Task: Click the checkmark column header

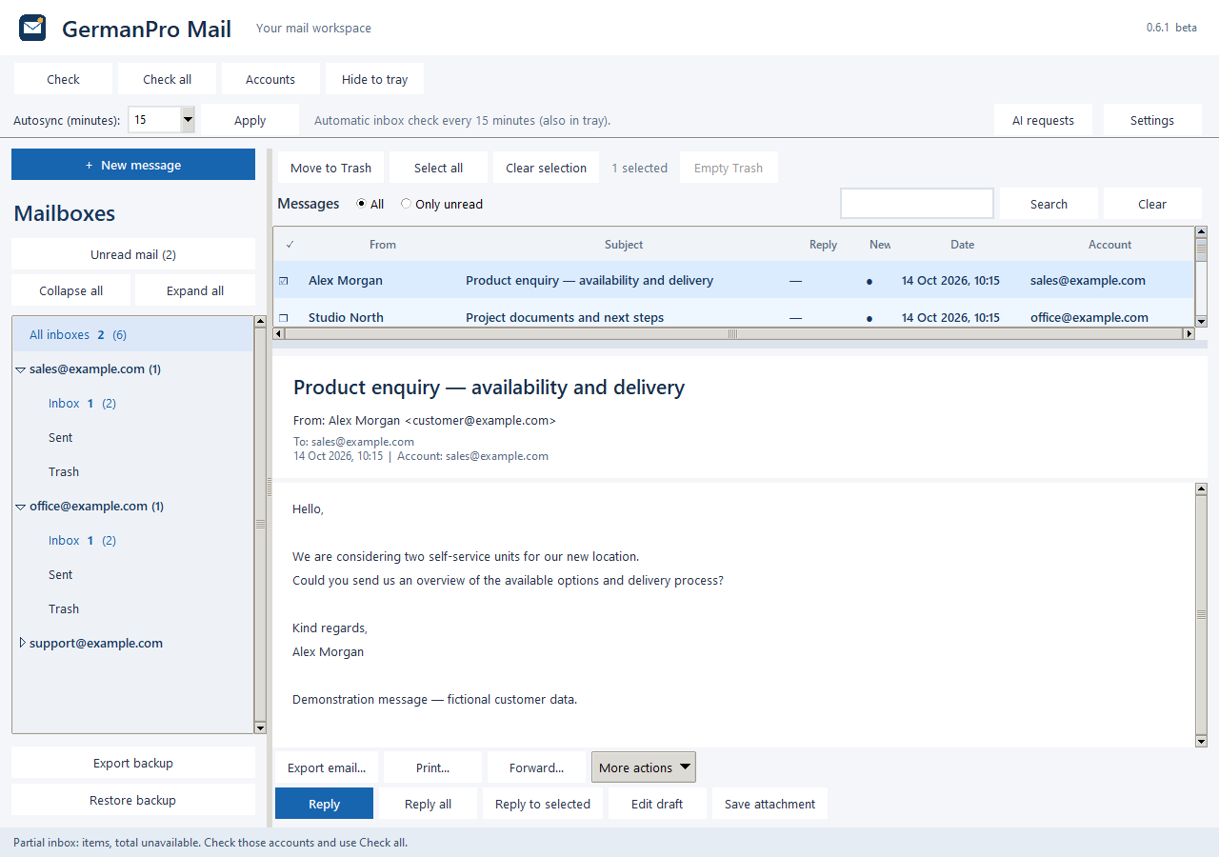Action: click(290, 245)
